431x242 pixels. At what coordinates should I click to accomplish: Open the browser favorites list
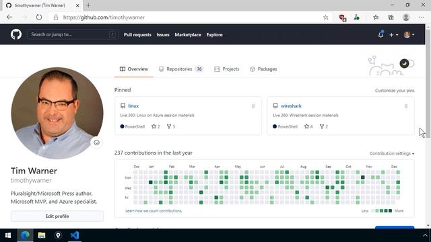click(376, 17)
